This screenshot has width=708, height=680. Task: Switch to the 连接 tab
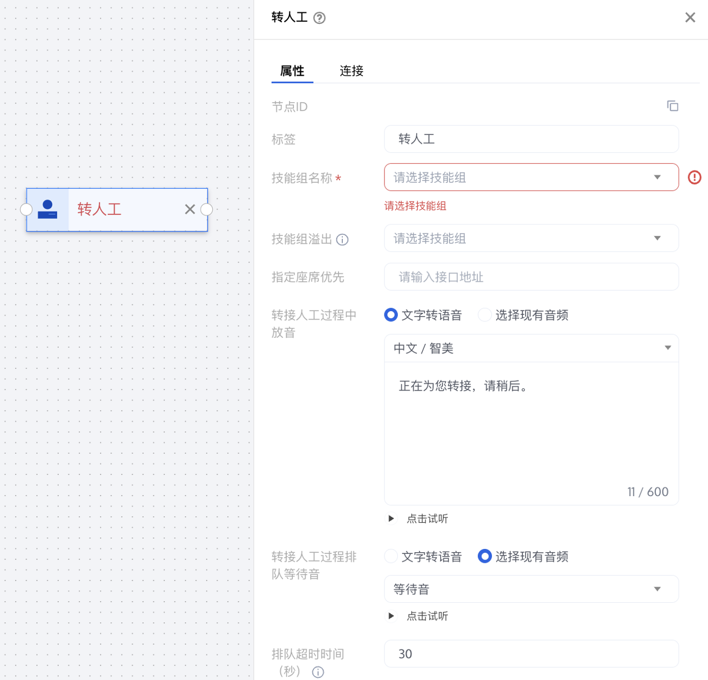pos(351,71)
